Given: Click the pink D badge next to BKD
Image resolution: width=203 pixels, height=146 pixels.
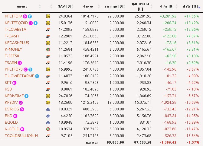Looking at the screenshot, I should click(x=15, y=116).
